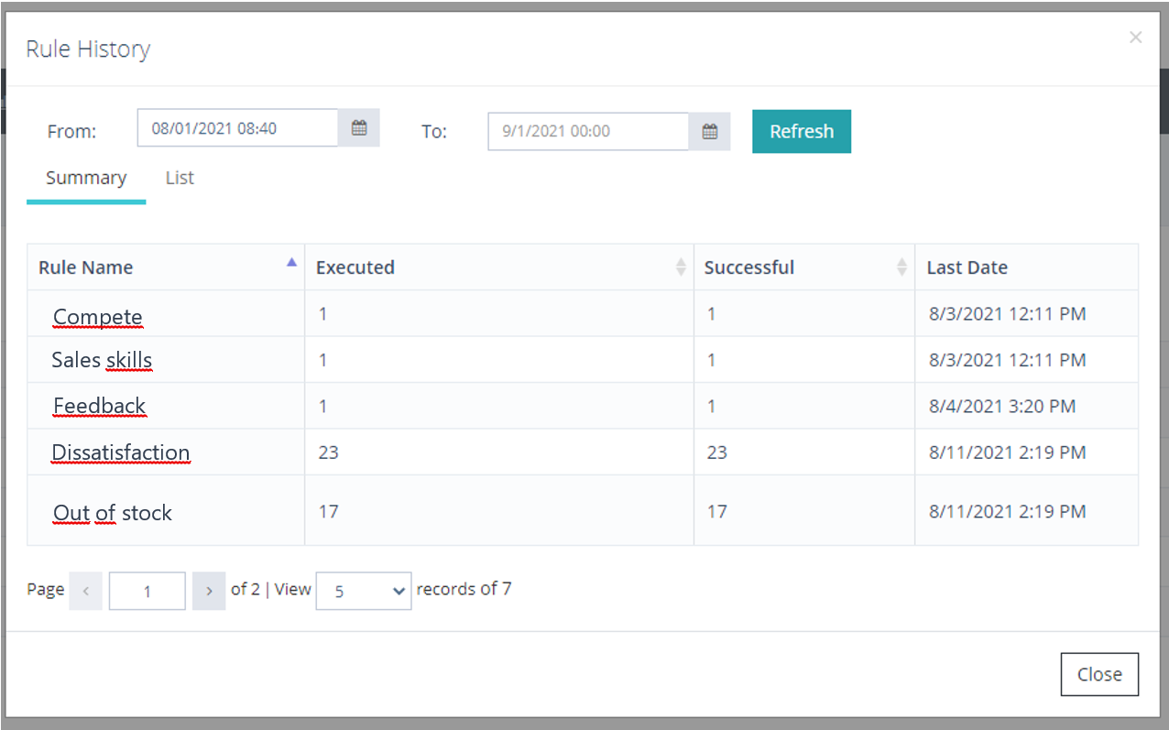Click the Successful value for Dissatisfaction
The image size is (1169, 730).
pos(716,452)
